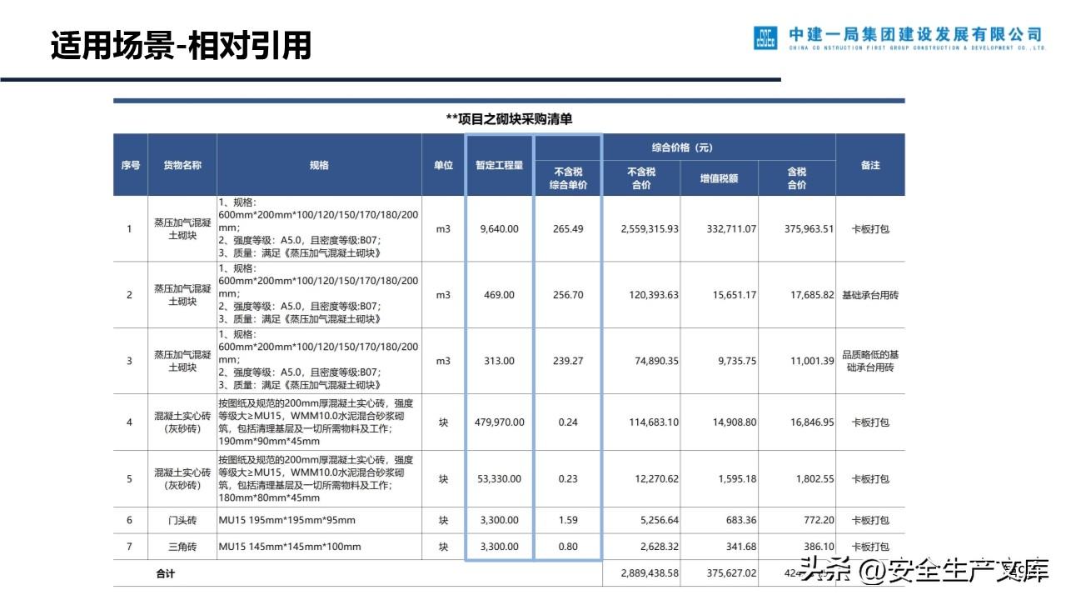The width and height of the screenshot is (1066, 600).
Task: Click the 规格 column header
Action: click(319, 165)
